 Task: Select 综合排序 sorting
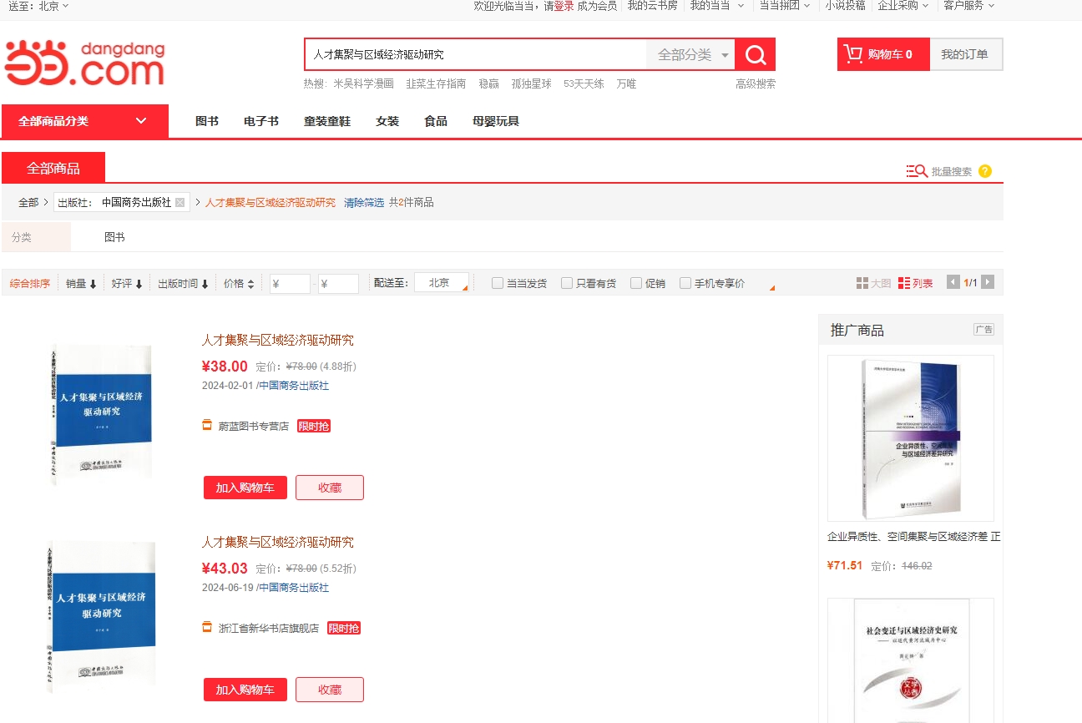30,284
